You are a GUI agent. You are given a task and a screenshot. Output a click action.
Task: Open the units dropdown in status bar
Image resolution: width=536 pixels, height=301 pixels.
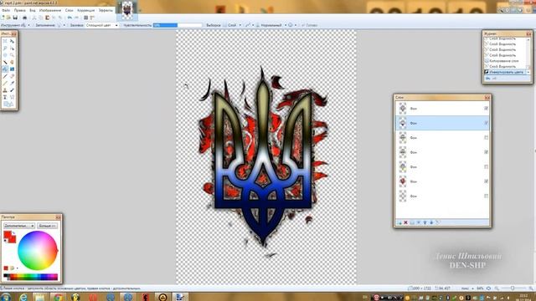point(467,288)
